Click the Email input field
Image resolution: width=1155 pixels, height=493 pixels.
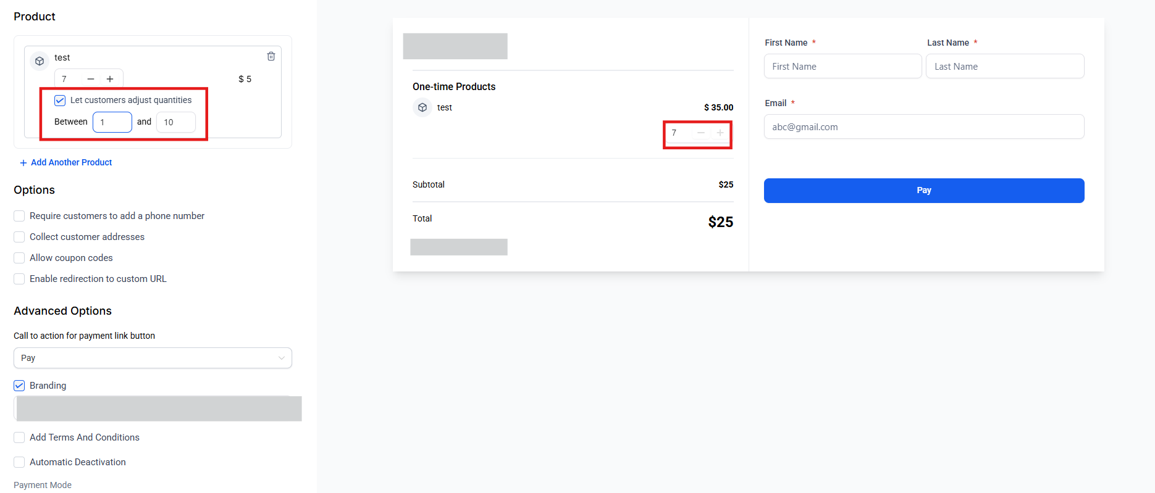click(x=923, y=127)
